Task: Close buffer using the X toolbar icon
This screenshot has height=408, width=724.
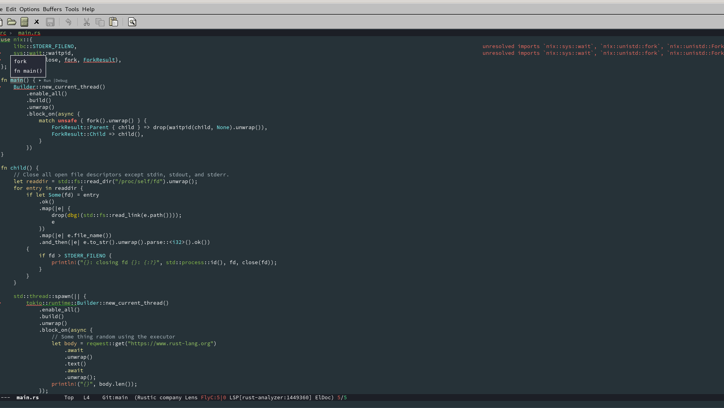Action: tap(37, 22)
